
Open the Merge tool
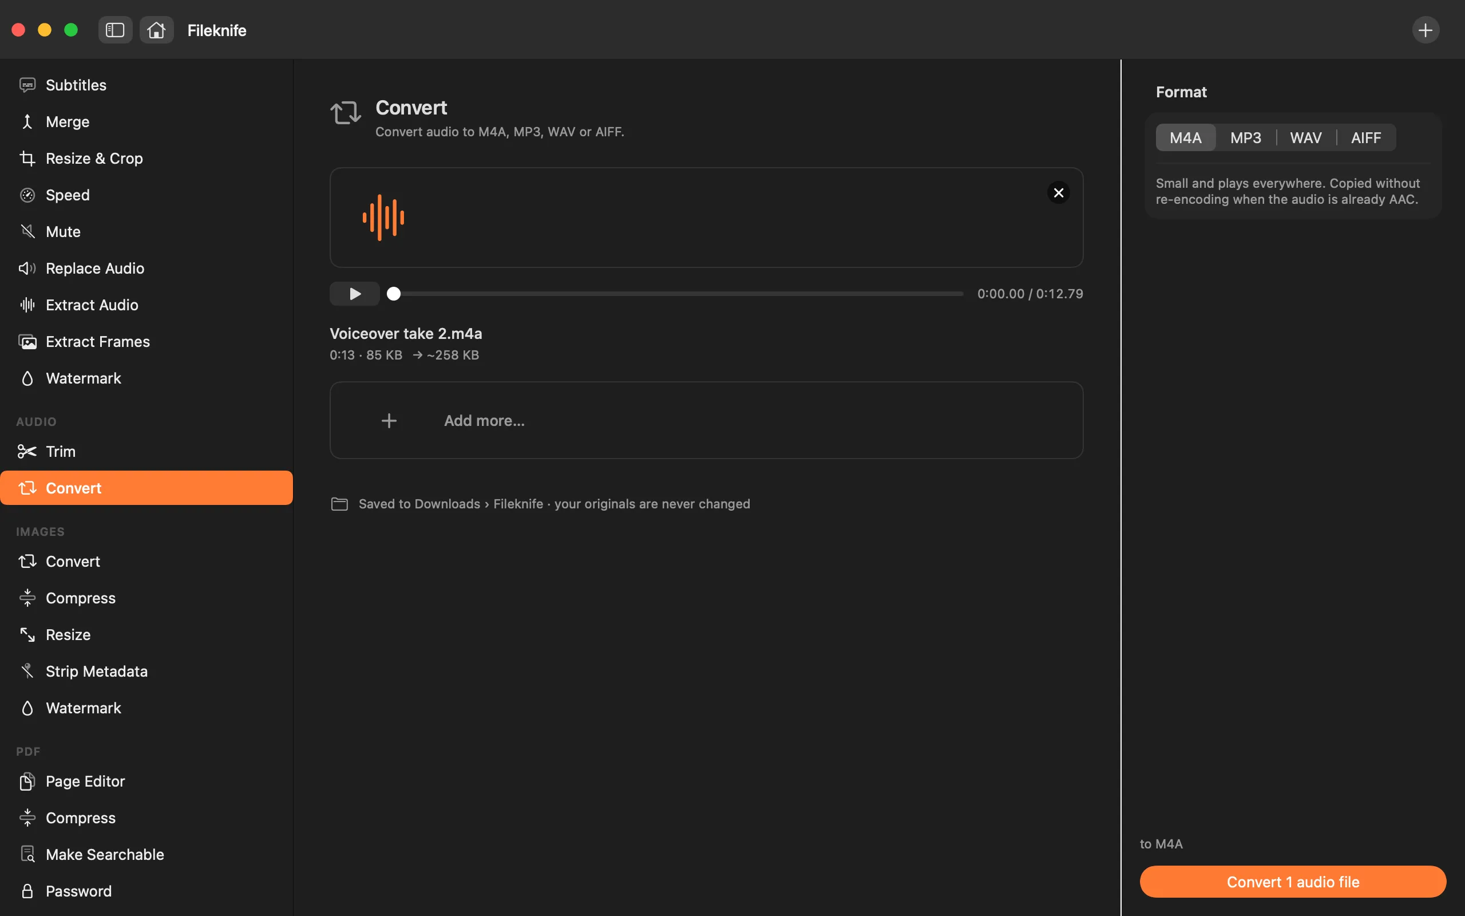[x=146, y=122]
